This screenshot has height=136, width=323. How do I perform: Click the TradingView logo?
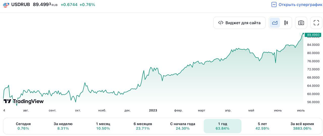(23, 101)
